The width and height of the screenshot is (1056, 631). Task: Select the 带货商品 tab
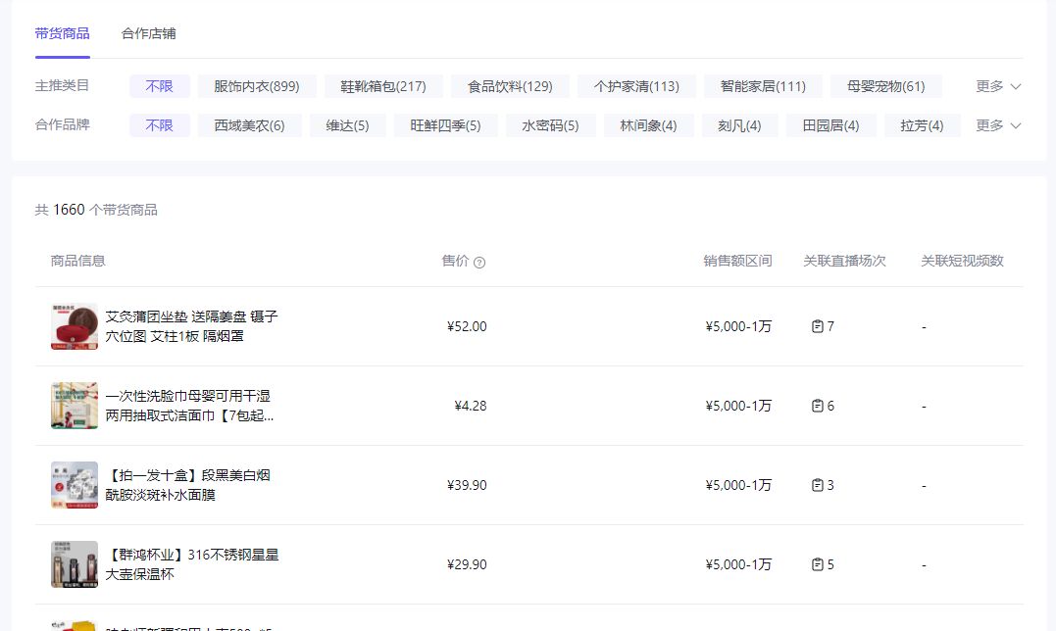(x=62, y=33)
